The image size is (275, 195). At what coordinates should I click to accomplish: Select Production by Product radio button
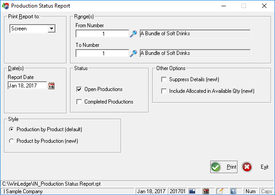tap(12, 129)
